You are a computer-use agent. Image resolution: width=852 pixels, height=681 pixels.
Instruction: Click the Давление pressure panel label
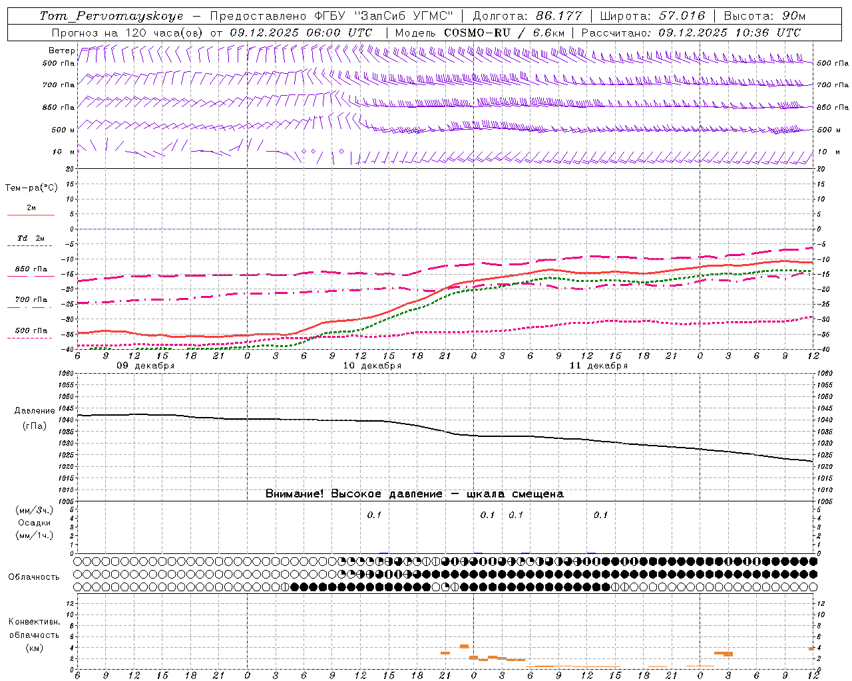pyautogui.click(x=35, y=411)
